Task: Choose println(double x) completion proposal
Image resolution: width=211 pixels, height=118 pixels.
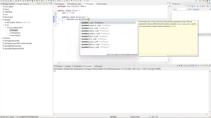Action: 96,33
